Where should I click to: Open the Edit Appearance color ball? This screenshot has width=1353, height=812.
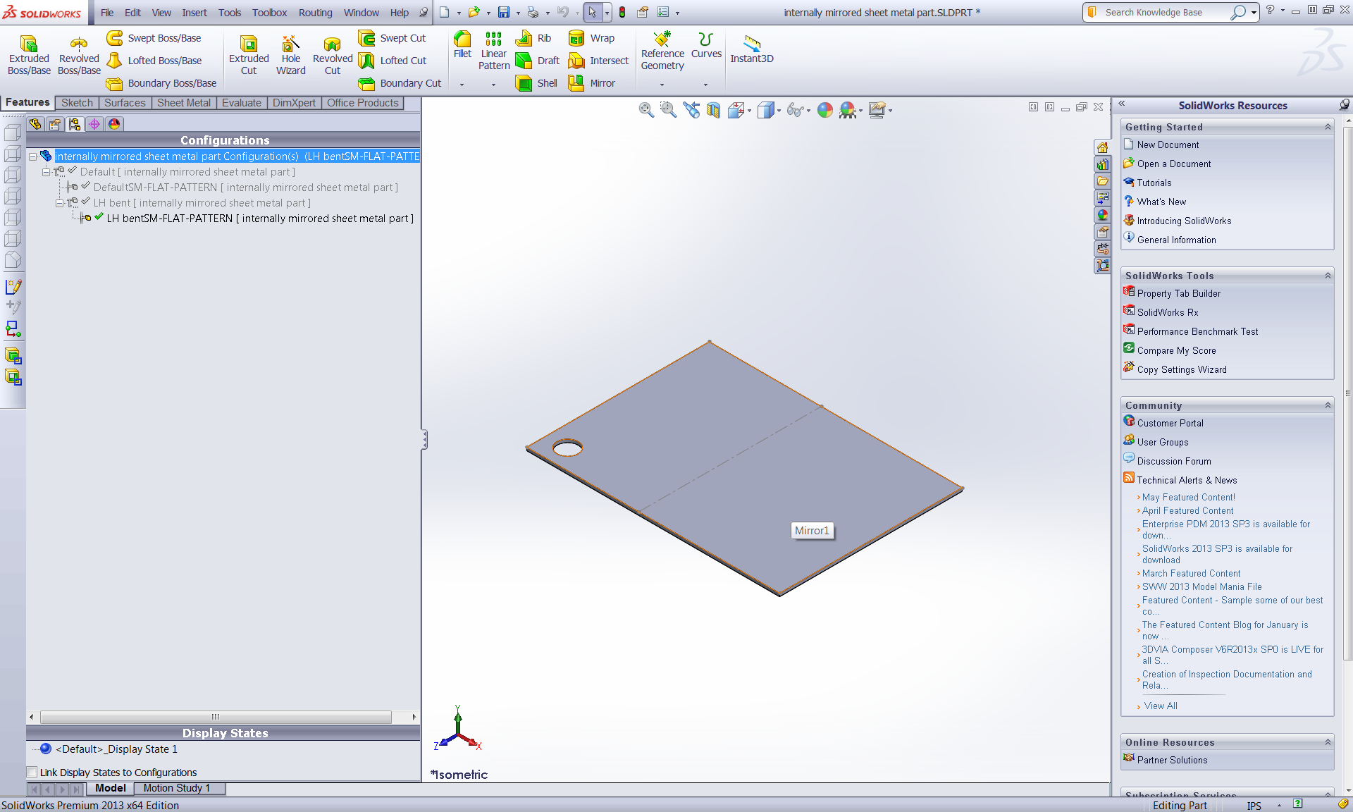(825, 110)
